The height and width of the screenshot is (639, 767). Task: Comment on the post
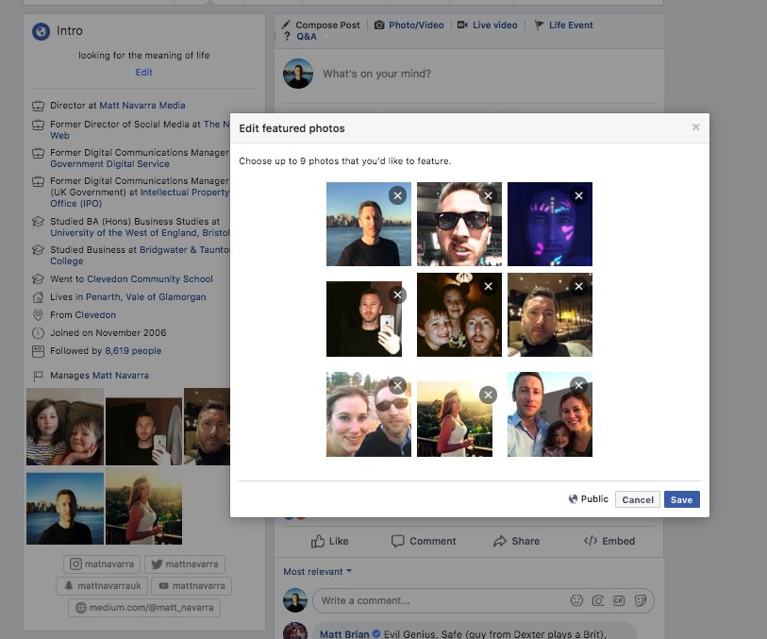424,541
